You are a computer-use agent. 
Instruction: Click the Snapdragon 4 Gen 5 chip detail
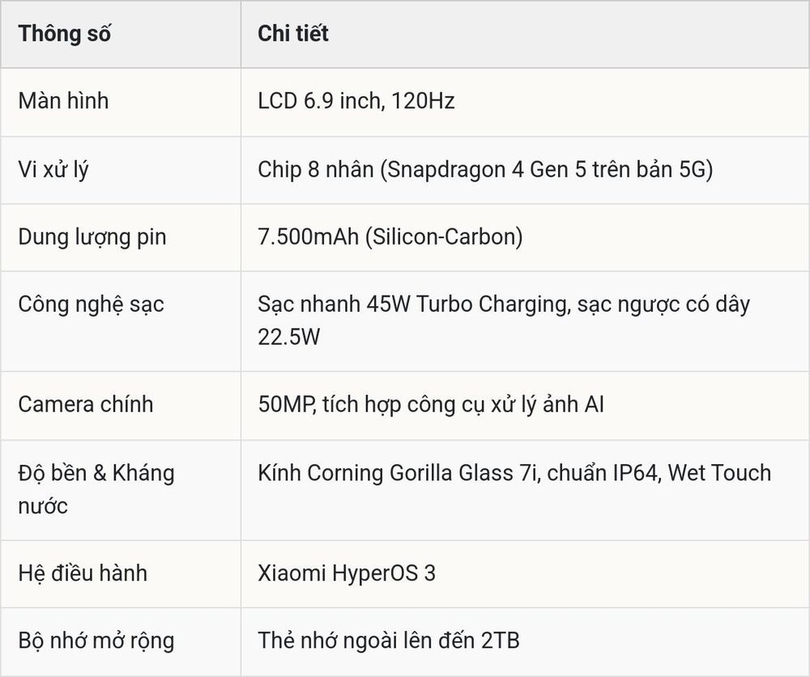[485, 170]
